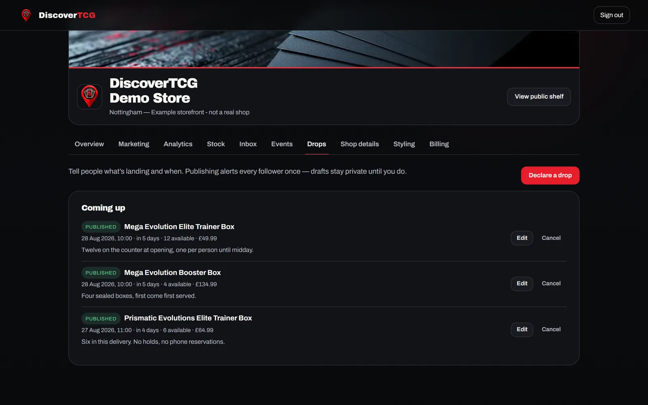648x405 pixels.
Task: Go to the Styling tab
Action: [404, 144]
